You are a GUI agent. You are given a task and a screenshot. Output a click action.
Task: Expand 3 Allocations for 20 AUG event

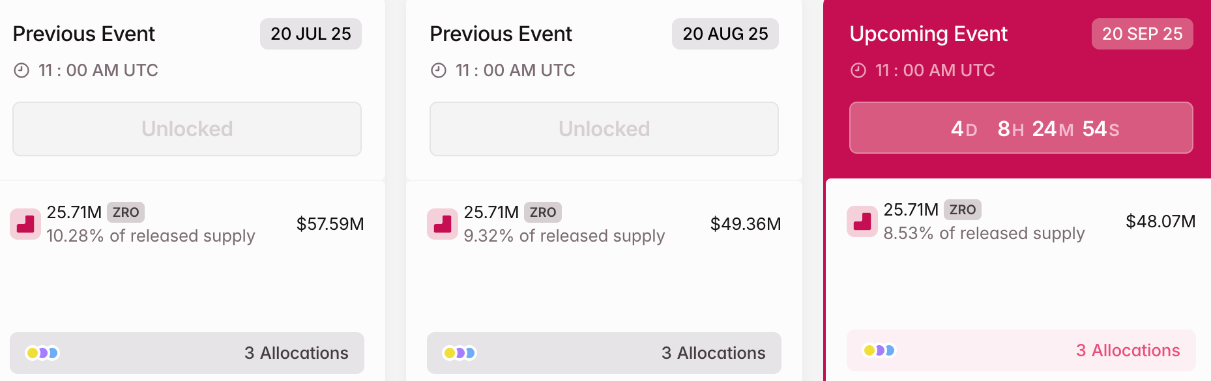(x=713, y=353)
